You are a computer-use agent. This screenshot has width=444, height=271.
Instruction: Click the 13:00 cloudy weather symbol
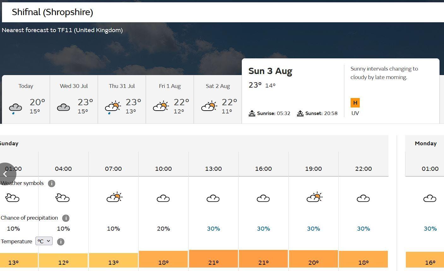click(x=213, y=199)
